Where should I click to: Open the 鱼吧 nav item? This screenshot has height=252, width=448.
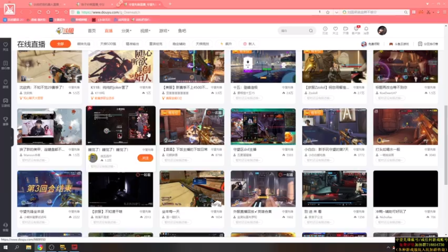(x=181, y=31)
